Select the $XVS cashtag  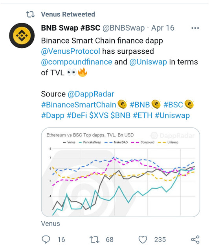point(99,115)
